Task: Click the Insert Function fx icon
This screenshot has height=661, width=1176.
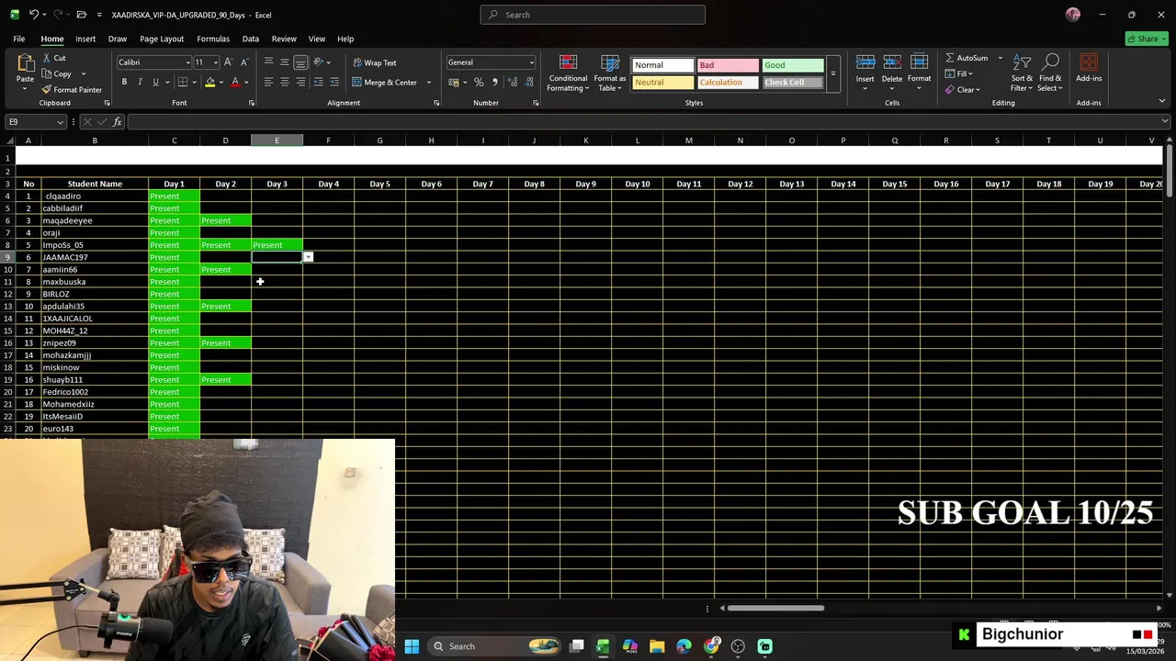Action: [x=118, y=122]
